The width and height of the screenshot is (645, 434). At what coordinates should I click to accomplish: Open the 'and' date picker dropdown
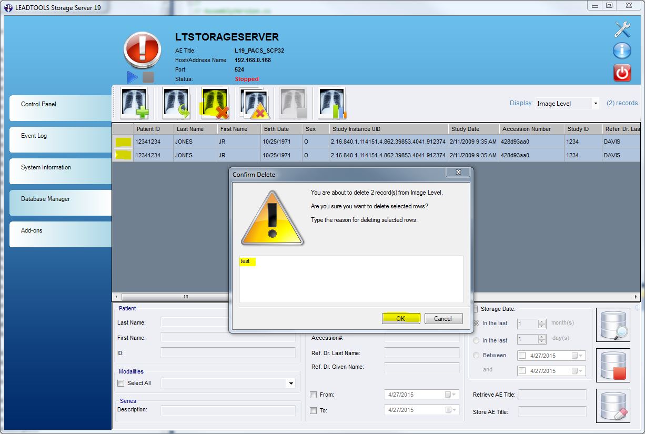578,371
